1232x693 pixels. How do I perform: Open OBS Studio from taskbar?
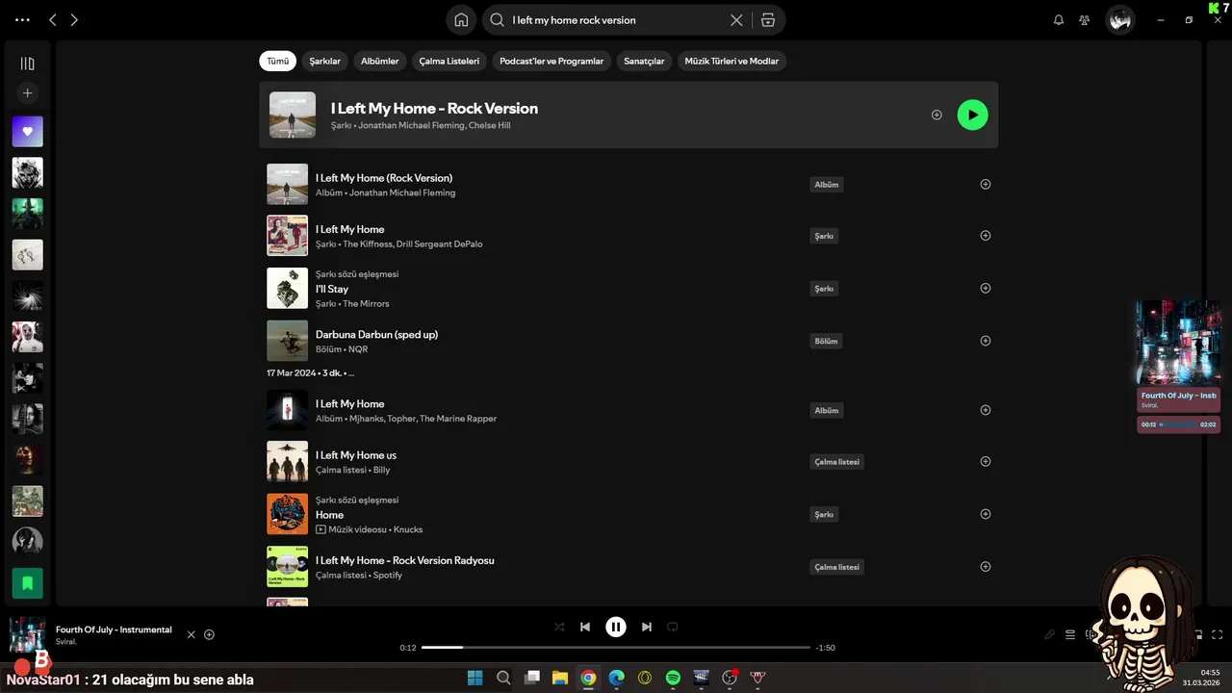click(730, 678)
